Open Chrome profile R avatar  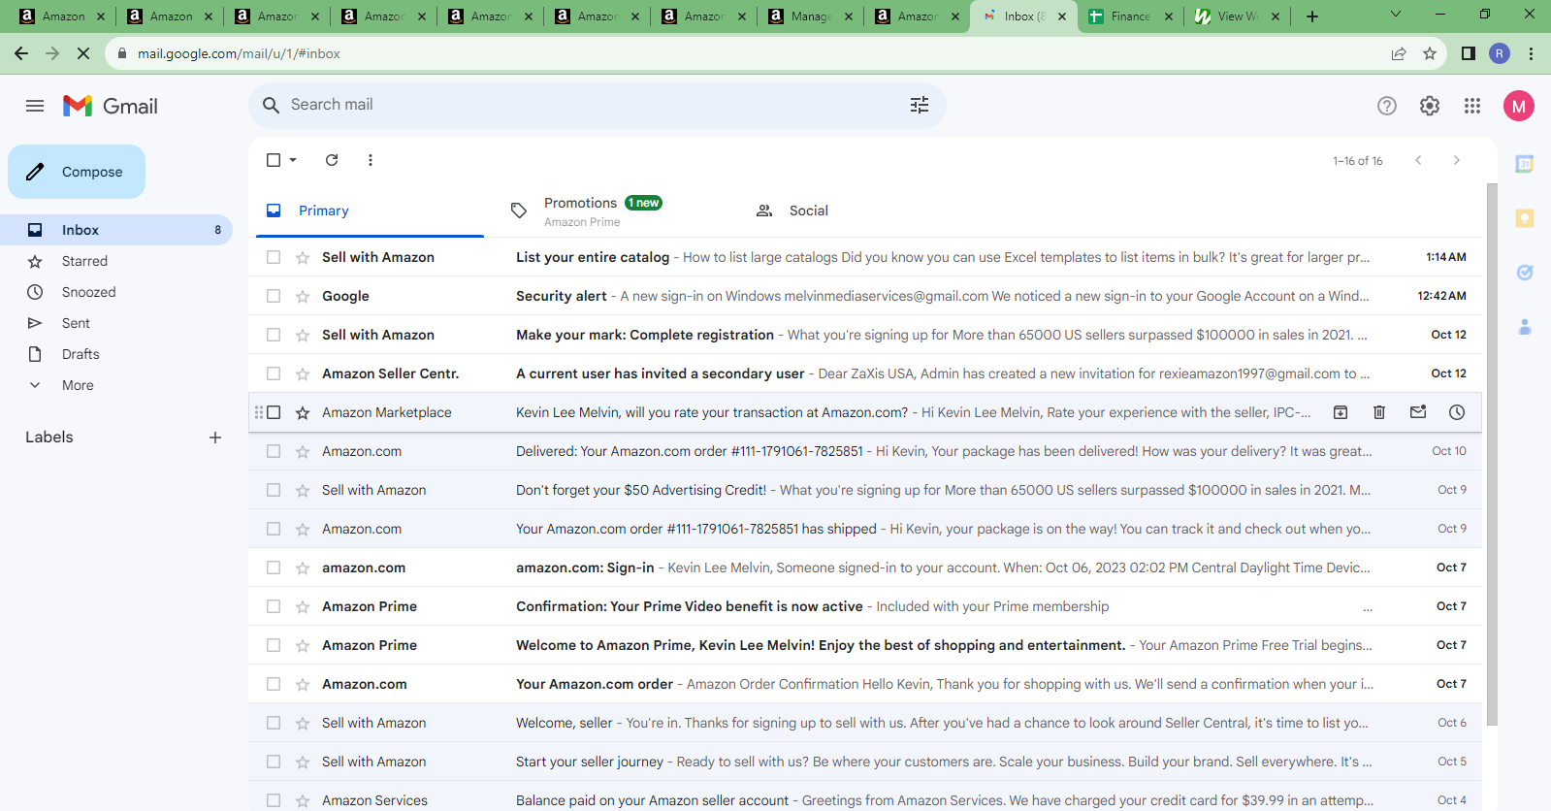click(x=1500, y=53)
